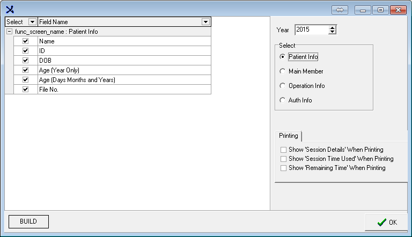The width and height of the screenshot is (412, 237).
Task: Maximize the window using title bar button
Action: pos(380,10)
